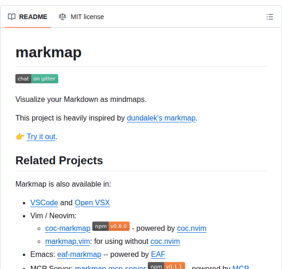Click the text Markmap is also available in
Screen dimensions: 282x269
click(x=63, y=184)
